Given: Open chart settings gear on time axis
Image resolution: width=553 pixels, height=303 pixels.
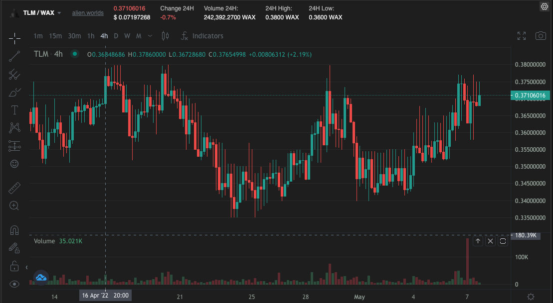Looking at the screenshot, I should (x=531, y=297).
